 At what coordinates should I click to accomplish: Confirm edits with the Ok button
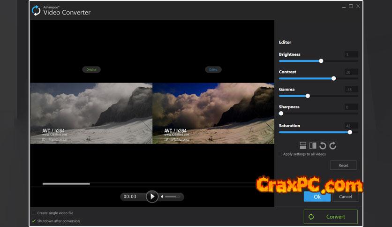(317, 197)
